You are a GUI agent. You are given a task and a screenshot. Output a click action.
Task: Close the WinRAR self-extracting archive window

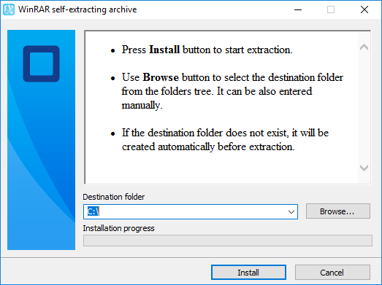coord(364,9)
